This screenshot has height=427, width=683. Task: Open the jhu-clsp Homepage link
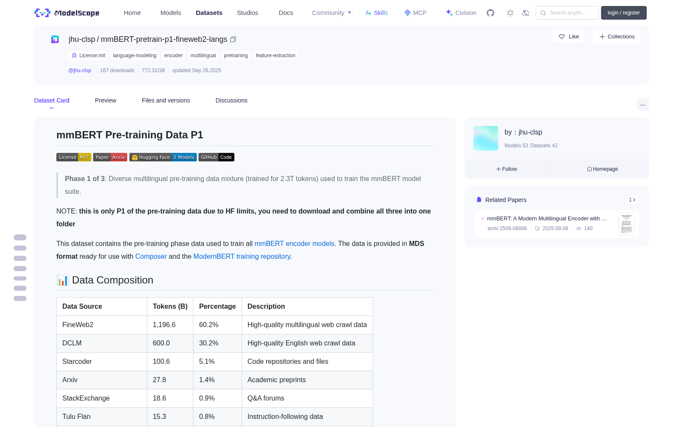coord(602,169)
